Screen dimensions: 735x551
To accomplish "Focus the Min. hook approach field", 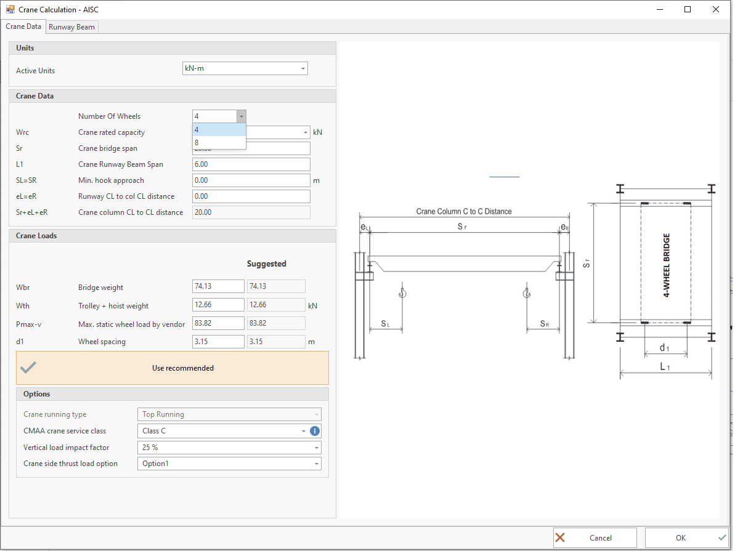I will (x=251, y=180).
